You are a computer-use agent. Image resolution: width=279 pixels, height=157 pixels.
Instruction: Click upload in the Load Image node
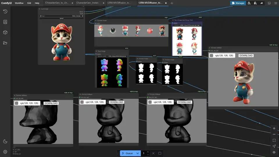[x=61, y=18]
